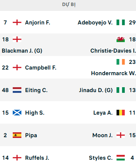The height and width of the screenshot is (162, 136).
Task: Open Christie-Davies I. player page
Action: (113, 51)
